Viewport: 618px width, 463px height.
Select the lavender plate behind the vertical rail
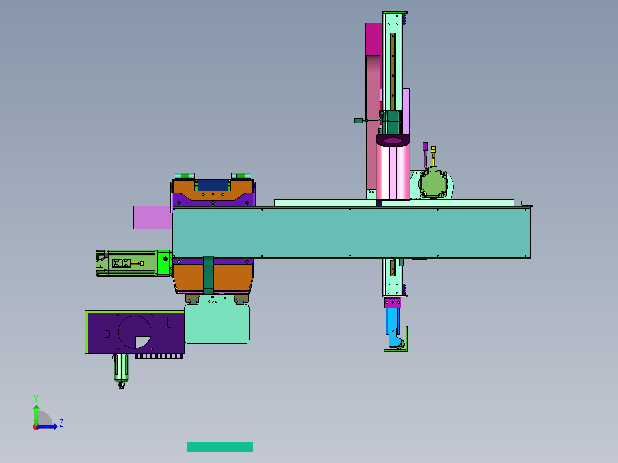pos(405,112)
